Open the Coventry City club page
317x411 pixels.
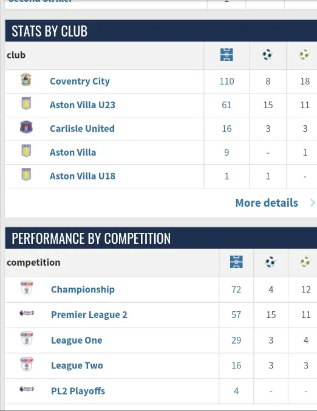(80, 81)
